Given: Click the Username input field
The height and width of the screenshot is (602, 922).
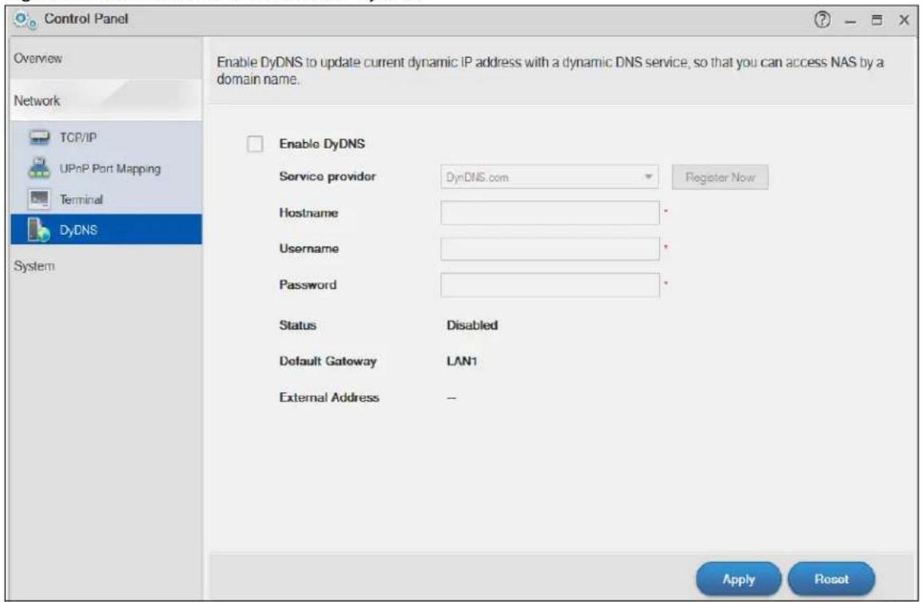Looking at the screenshot, I should click(x=549, y=248).
